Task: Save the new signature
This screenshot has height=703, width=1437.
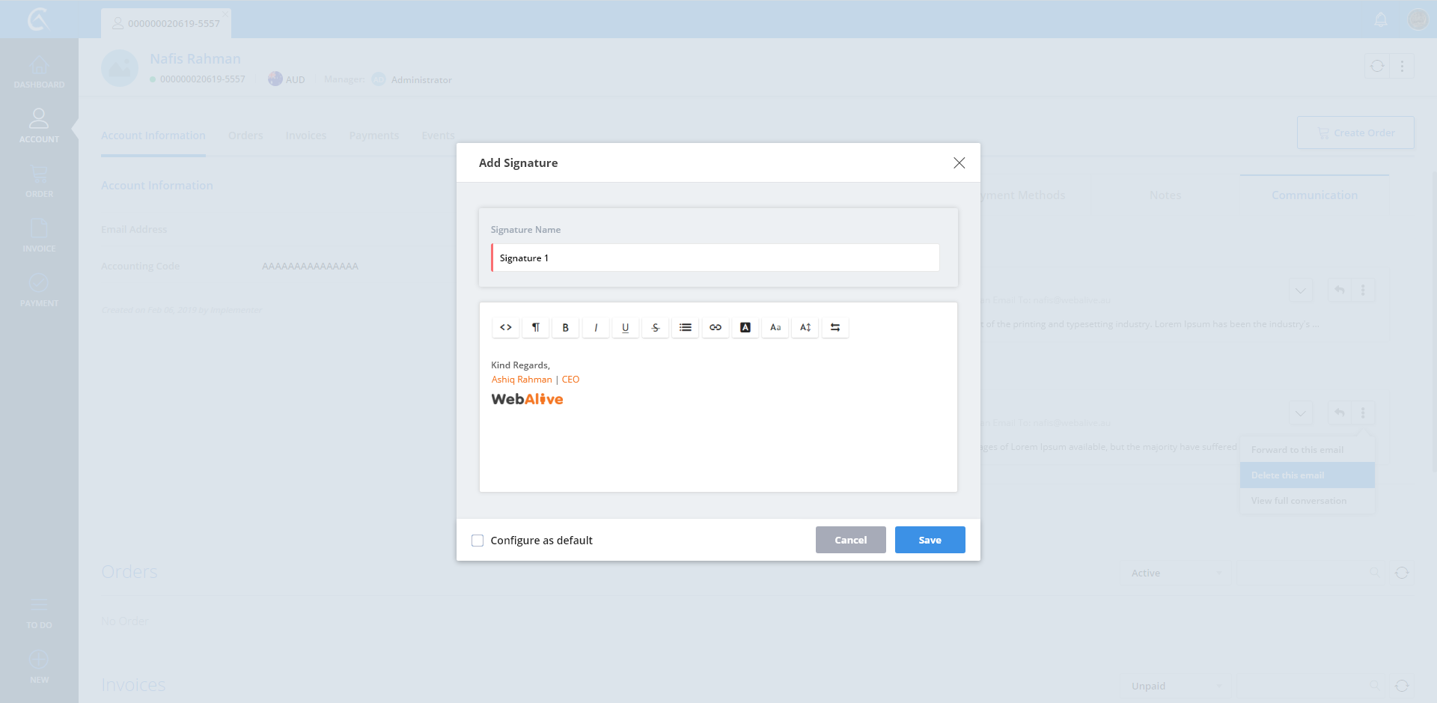Action: click(x=930, y=540)
